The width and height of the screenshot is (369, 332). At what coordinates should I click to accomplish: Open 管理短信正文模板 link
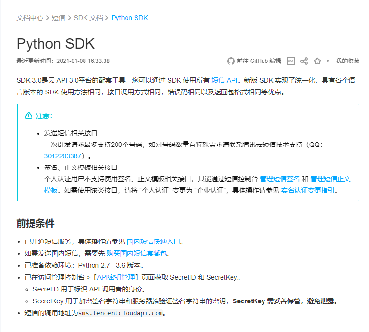tap(330, 179)
